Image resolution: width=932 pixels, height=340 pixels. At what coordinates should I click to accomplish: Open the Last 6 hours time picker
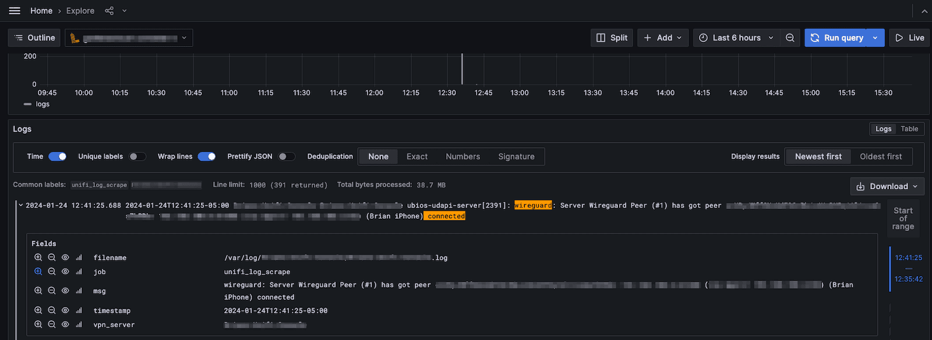click(736, 38)
